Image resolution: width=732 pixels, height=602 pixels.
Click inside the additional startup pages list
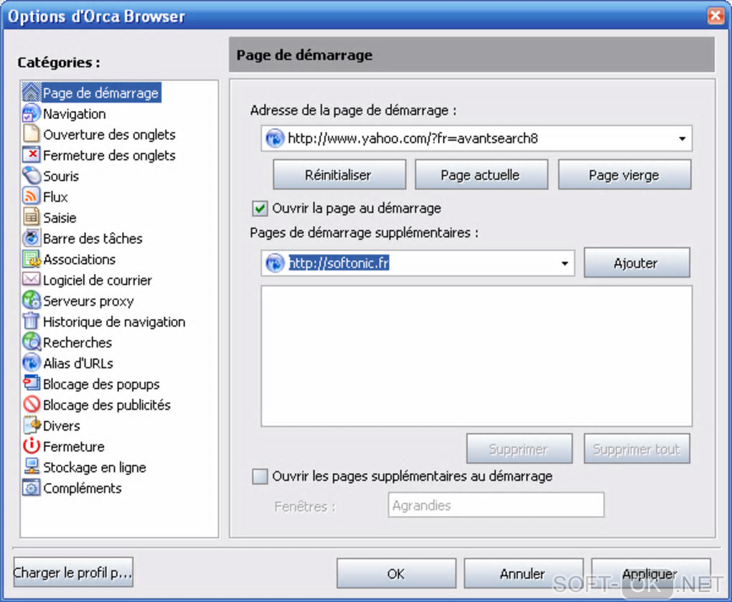476,356
